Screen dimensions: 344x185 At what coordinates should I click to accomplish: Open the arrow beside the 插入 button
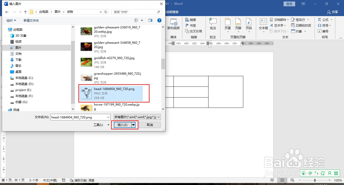133,125
